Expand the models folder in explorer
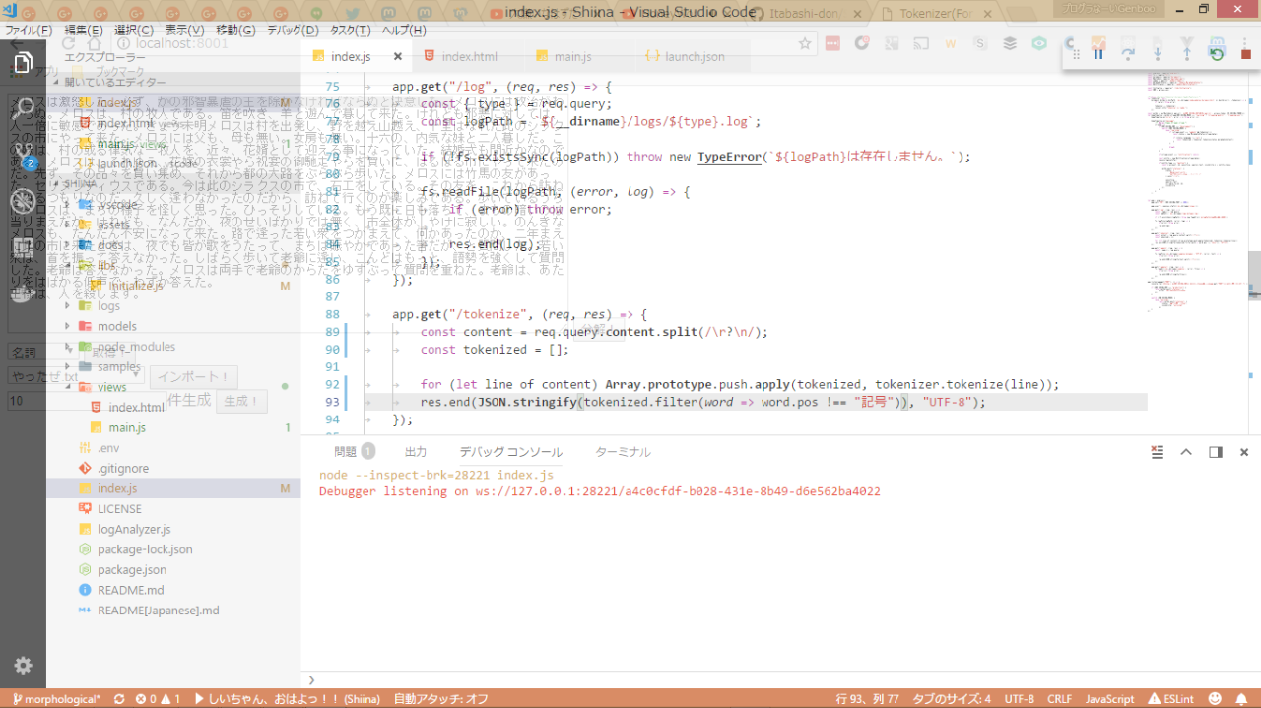 pyautogui.click(x=116, y=326)
